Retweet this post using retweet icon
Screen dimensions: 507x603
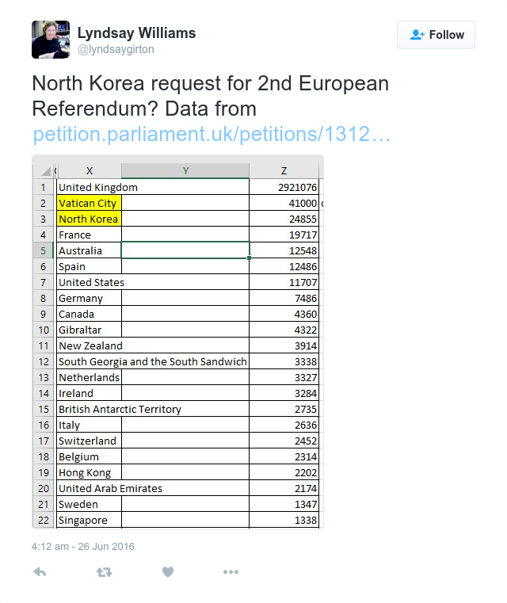(104, 572)
